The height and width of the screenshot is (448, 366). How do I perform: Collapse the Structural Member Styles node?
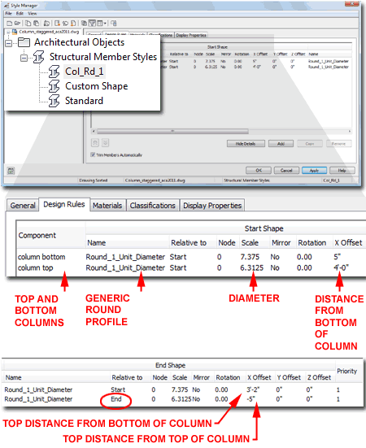click(24, 58)
